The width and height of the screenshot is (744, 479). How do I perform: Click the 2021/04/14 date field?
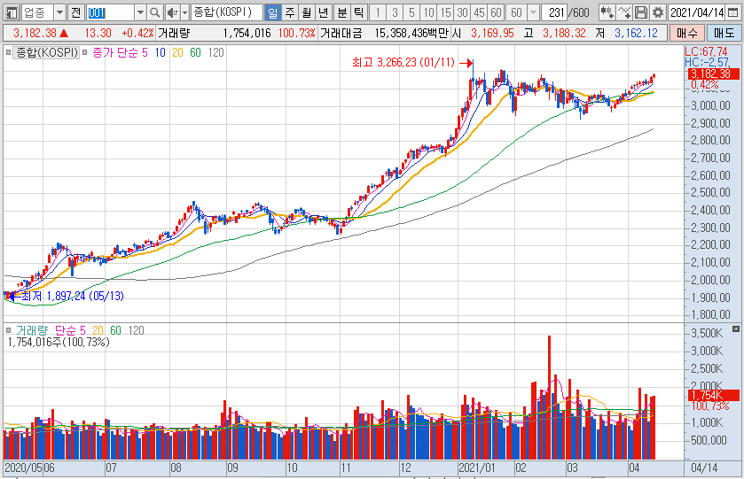(x=696, y=12)
